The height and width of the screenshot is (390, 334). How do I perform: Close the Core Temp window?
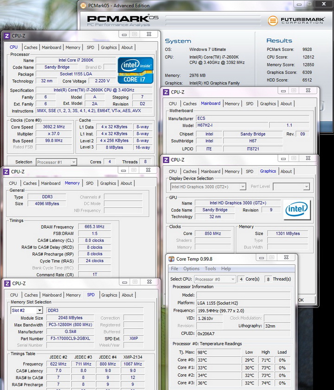[x=286, y=258]
